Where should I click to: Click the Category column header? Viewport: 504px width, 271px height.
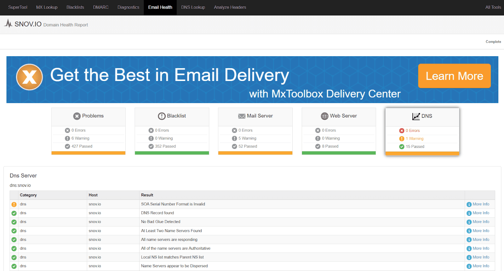coord(28,195)
